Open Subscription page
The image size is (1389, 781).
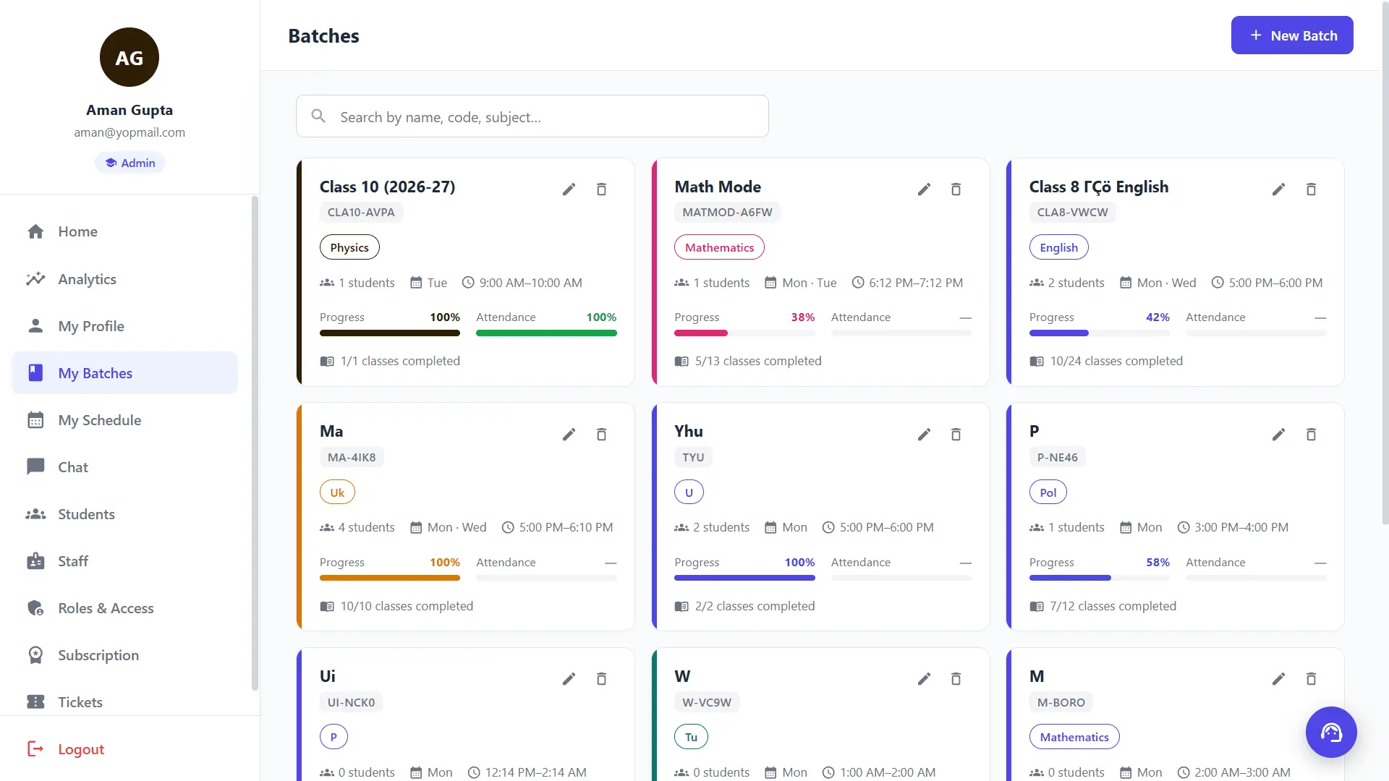tap(125, 655)
